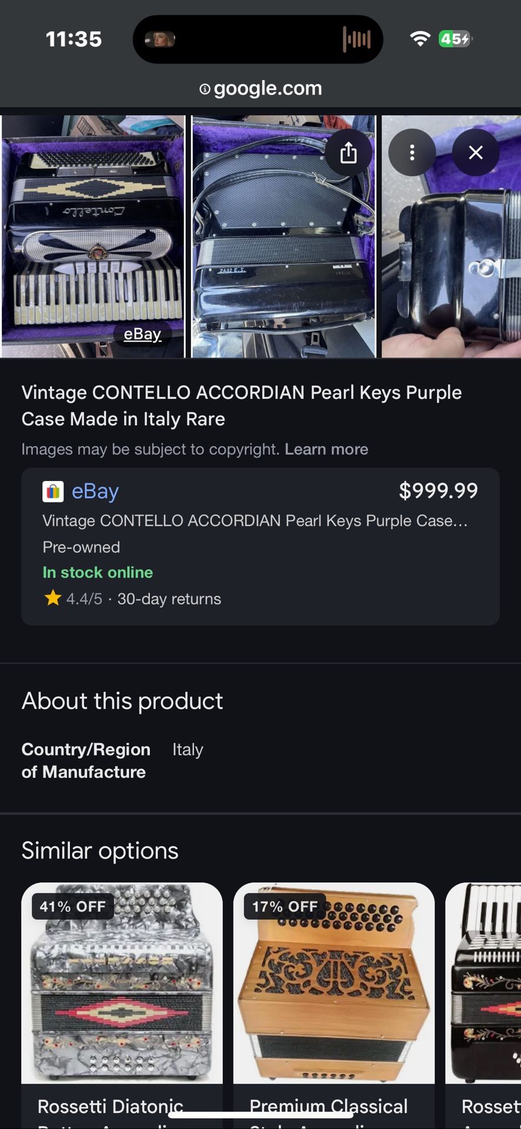
Task: Tap the Wi-Fi status icon
Action: (x=420, y=39)
